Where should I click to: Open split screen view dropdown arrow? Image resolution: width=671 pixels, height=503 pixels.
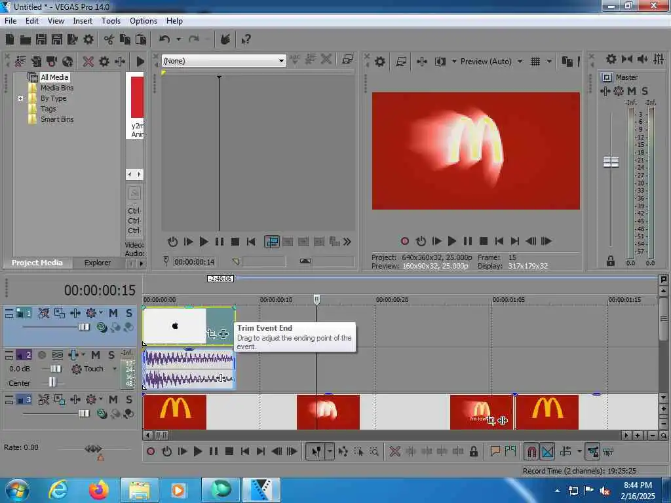pyautogui.click(x=454, y=62)
